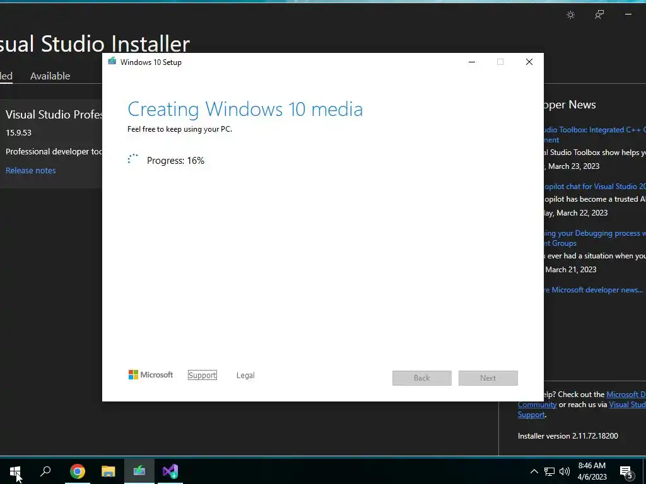Screen dimensions: 646x484
Task: Click the loading spinner beside Progress
Action: click(x=132, y=159)
